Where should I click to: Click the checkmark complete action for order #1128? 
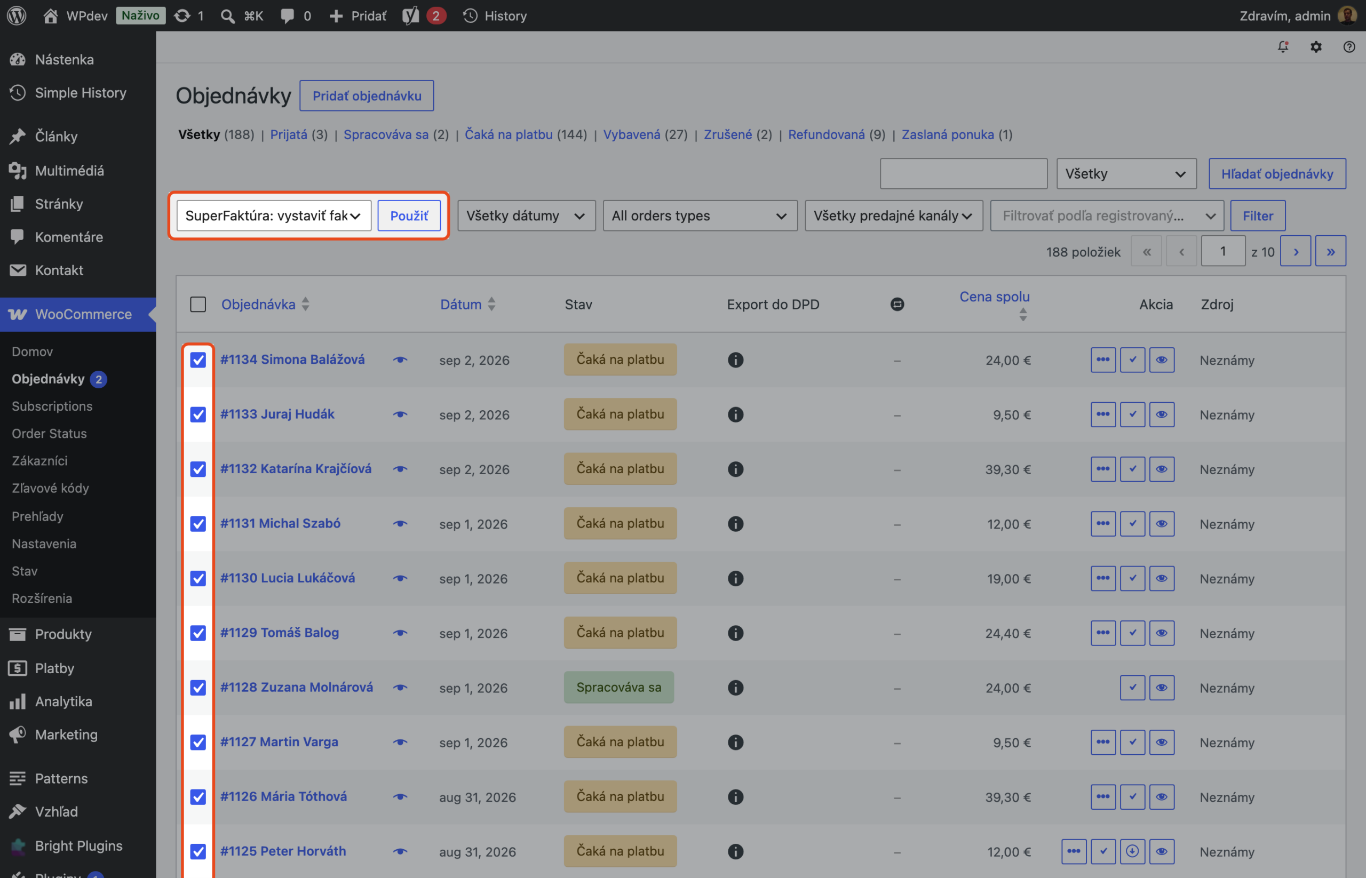(1133, 688)
